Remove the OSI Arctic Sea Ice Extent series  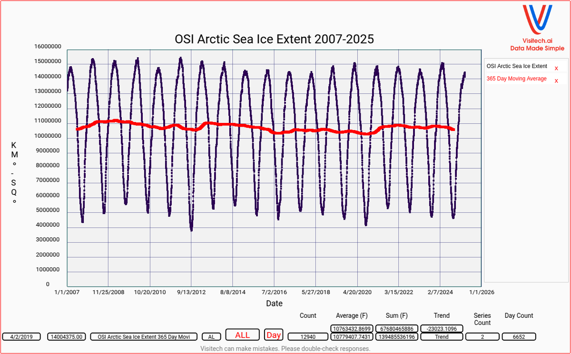[x=556, y=68]
